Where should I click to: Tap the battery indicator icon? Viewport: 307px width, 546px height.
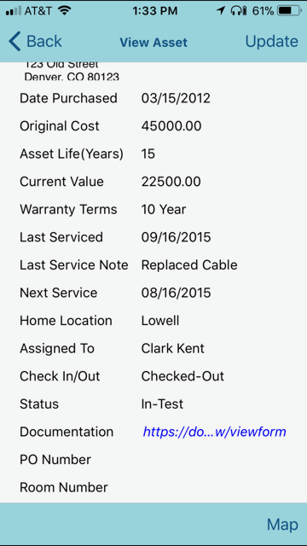click(289, 11)
